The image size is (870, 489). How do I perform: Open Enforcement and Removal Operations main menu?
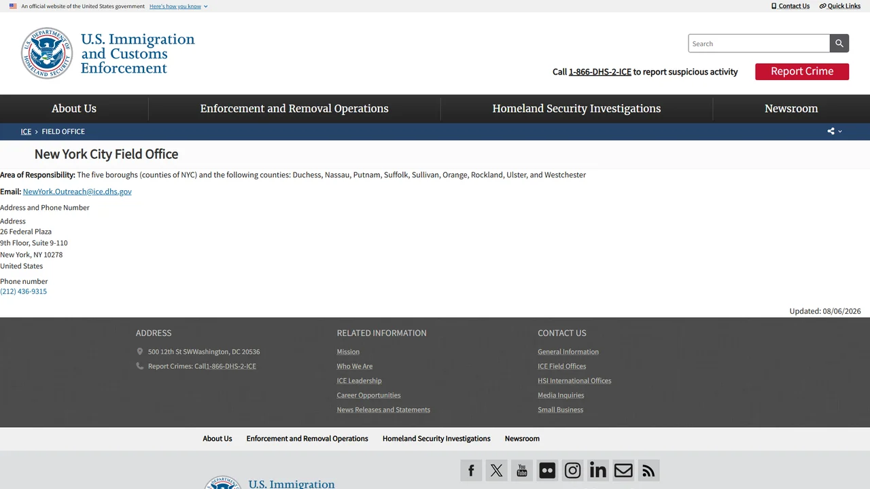(294, 109)
